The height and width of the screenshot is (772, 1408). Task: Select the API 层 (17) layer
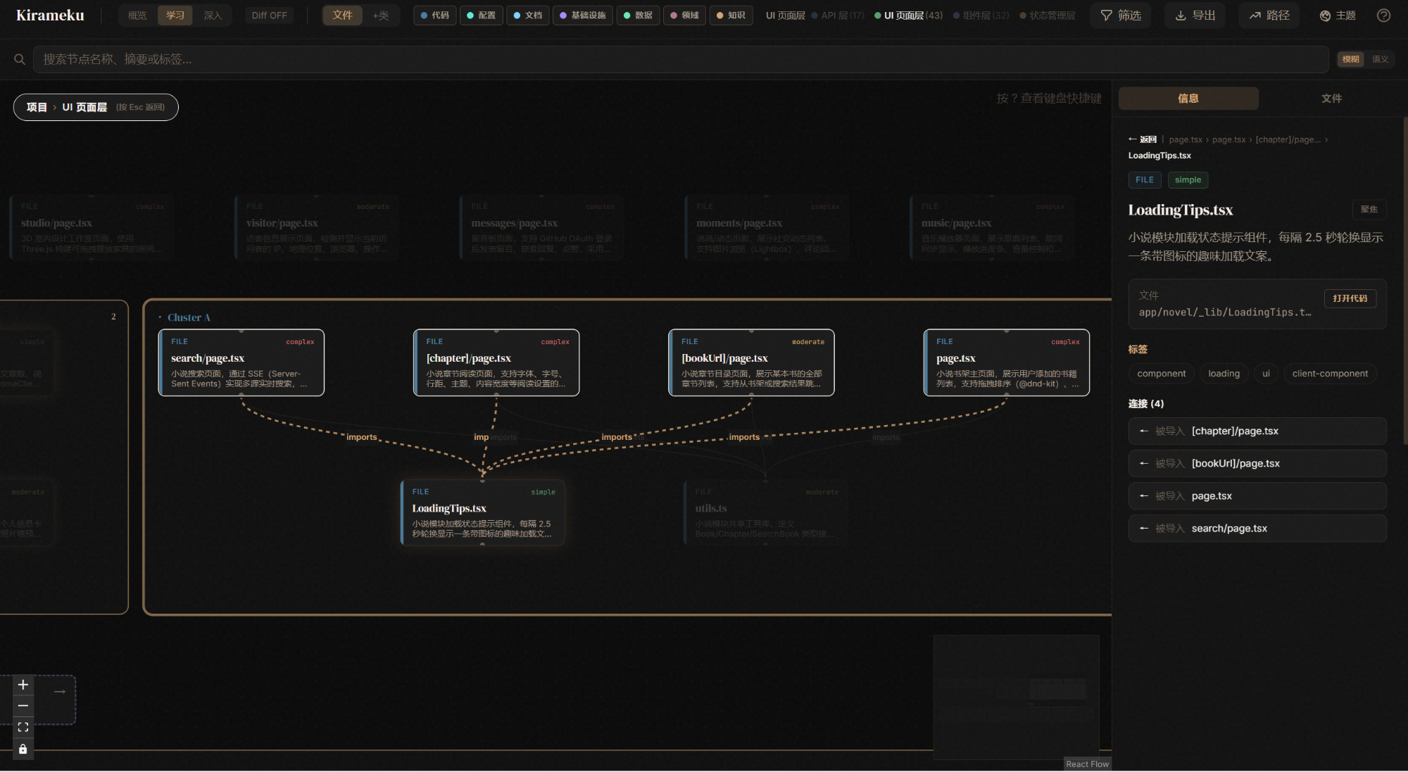click(838, 15)
